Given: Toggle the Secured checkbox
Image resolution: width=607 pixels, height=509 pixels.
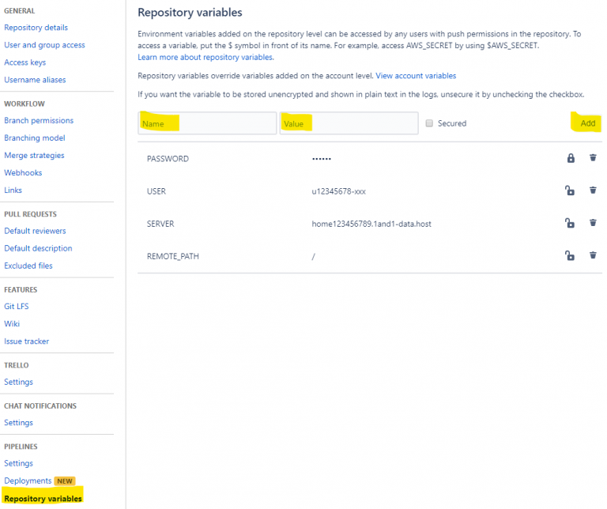Looking at the screenshot, I should (x=429, y=123).
